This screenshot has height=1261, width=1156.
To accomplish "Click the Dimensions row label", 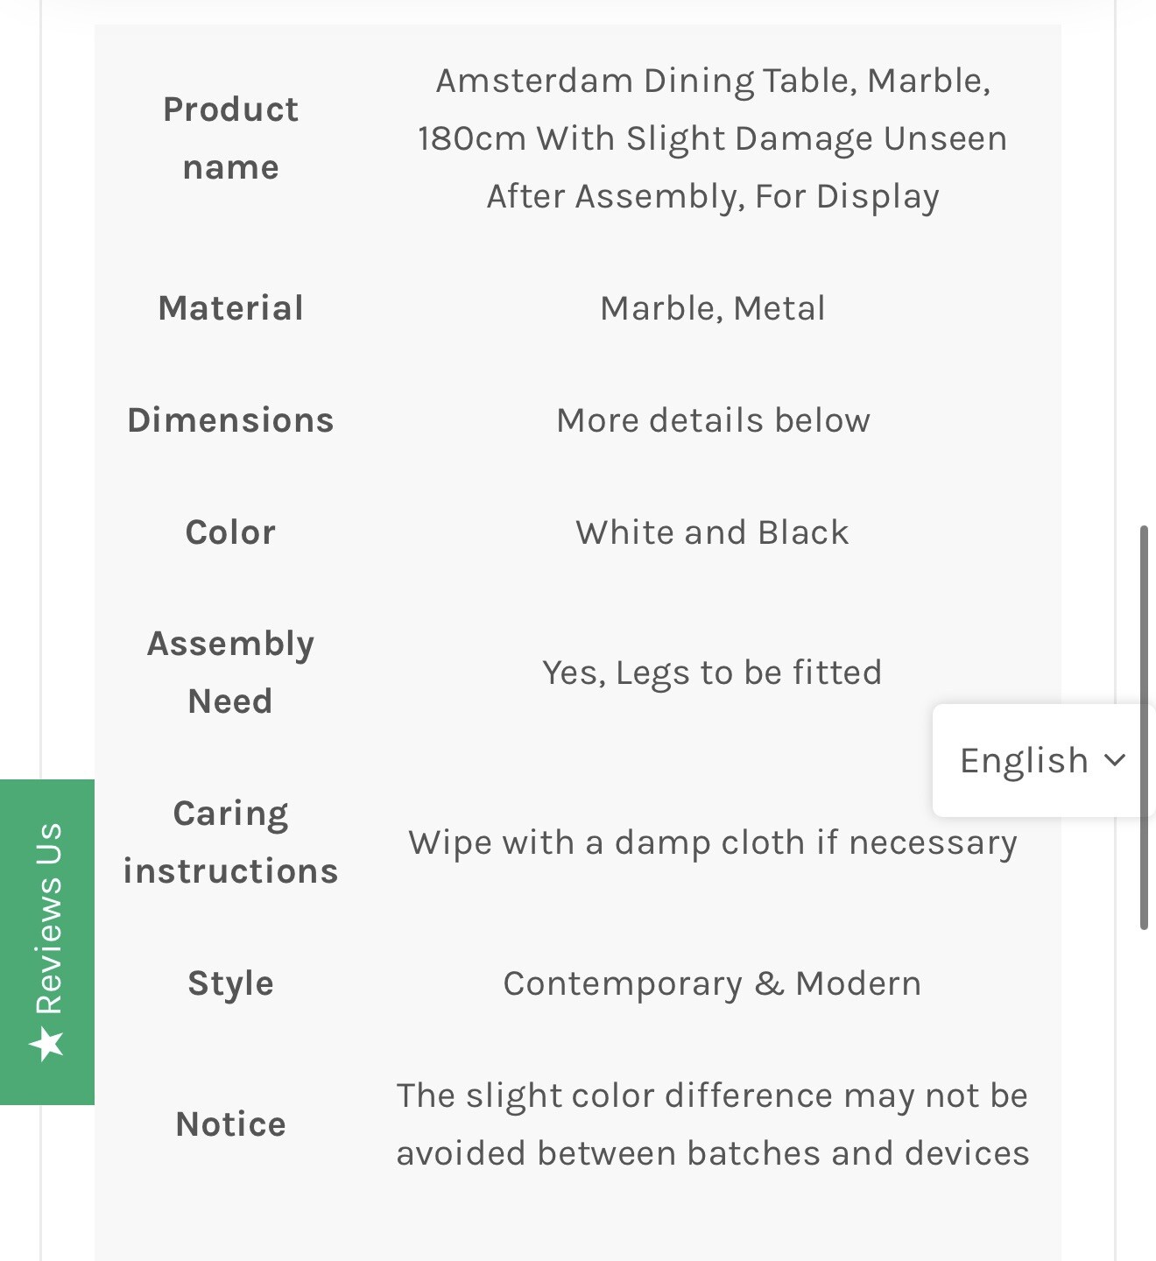I will (231, 420).
